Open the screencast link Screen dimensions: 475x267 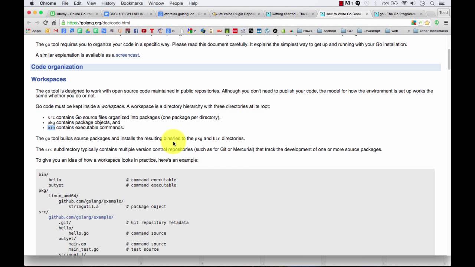pos(127,55)
